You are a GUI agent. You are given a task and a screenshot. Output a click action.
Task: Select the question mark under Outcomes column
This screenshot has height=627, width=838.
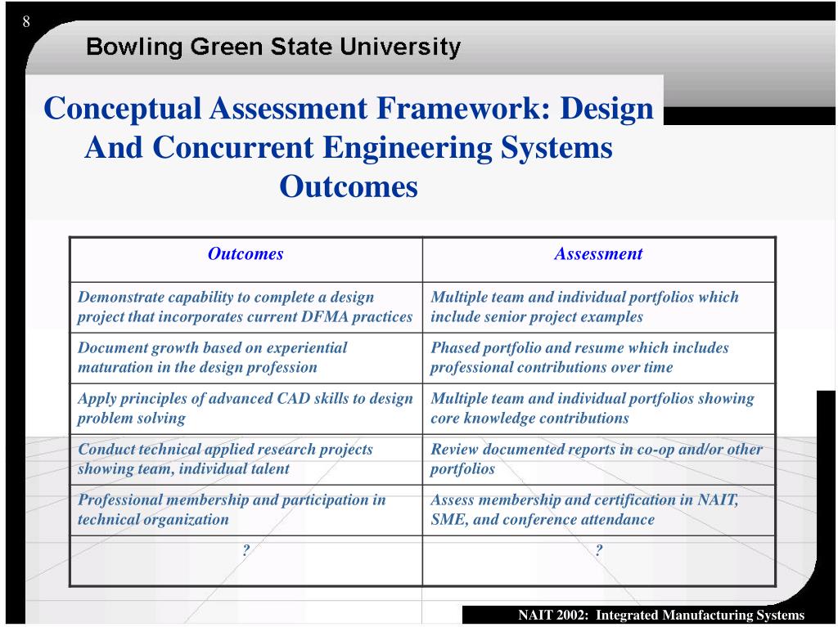point(246,549)
